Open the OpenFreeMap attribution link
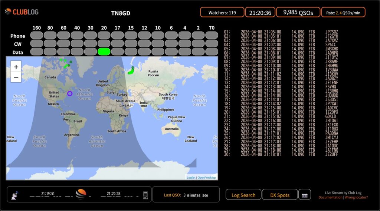 point(207,178)
